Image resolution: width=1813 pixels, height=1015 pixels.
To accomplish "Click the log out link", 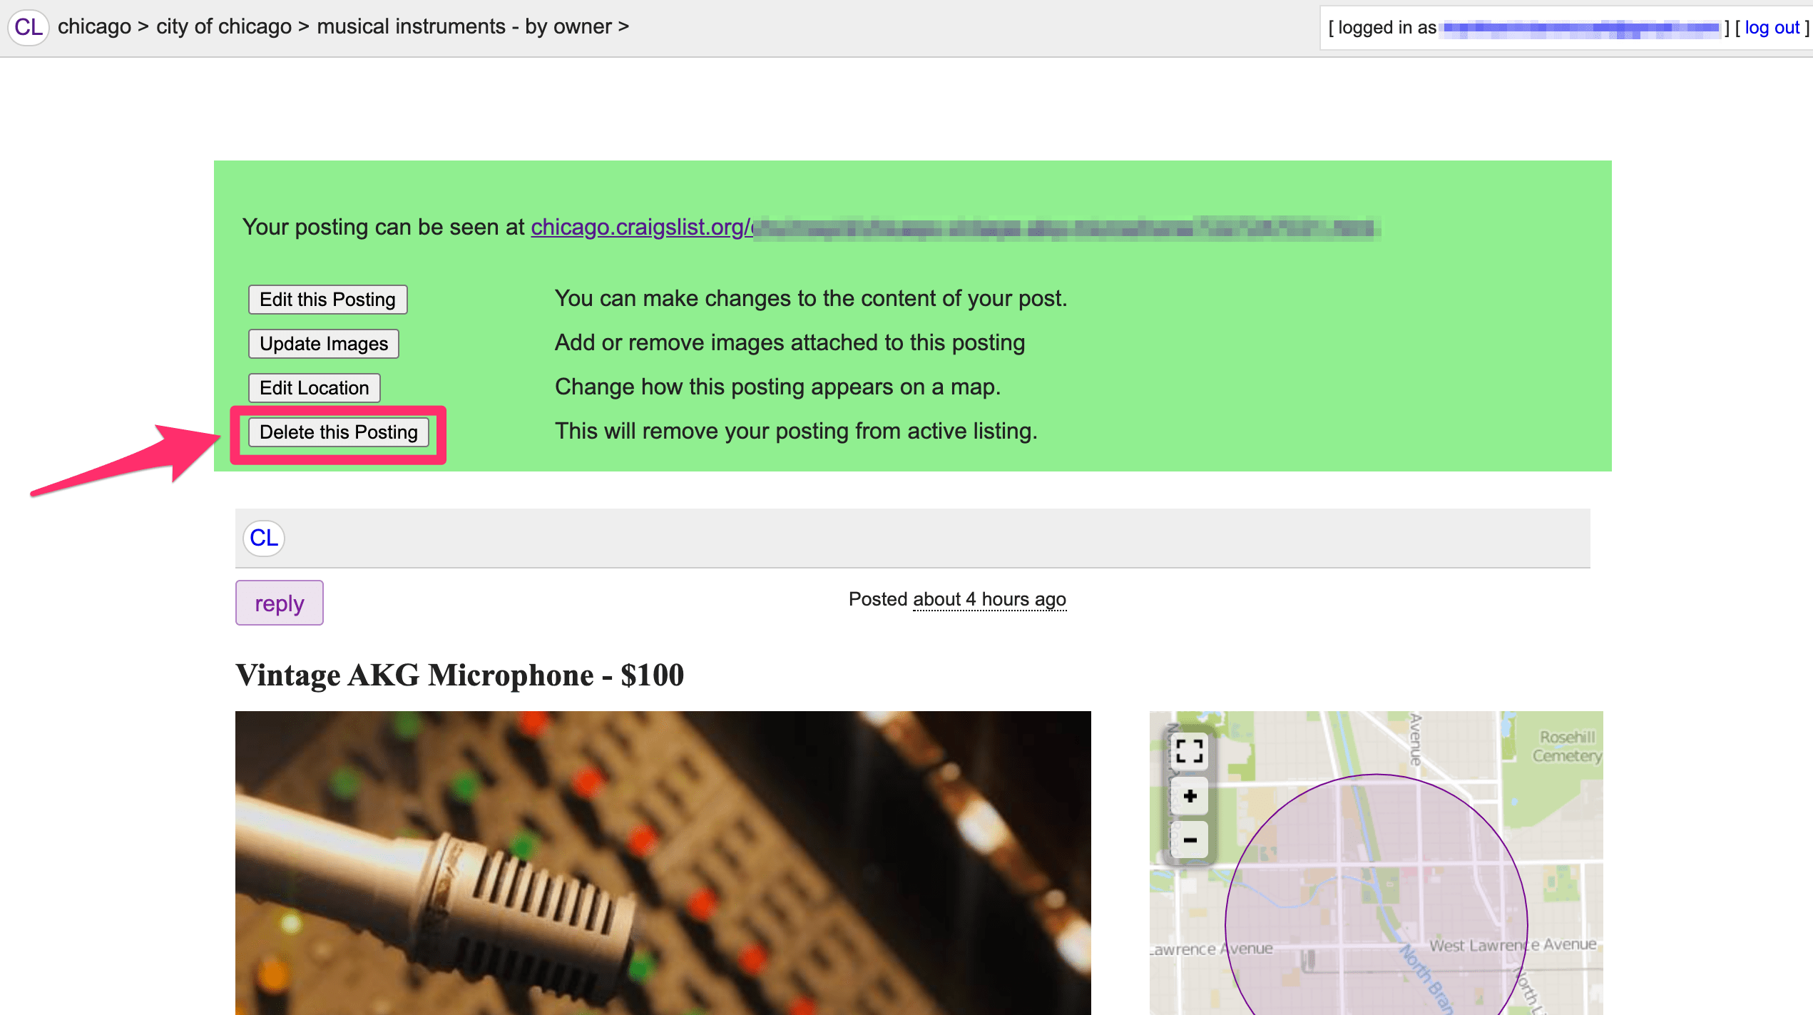I will (1772, 28).
